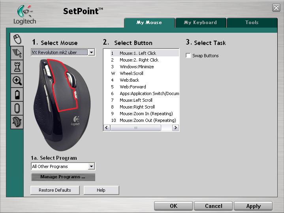
Task: Open the Select Program dropdown
Action: (x=91, y=166)
